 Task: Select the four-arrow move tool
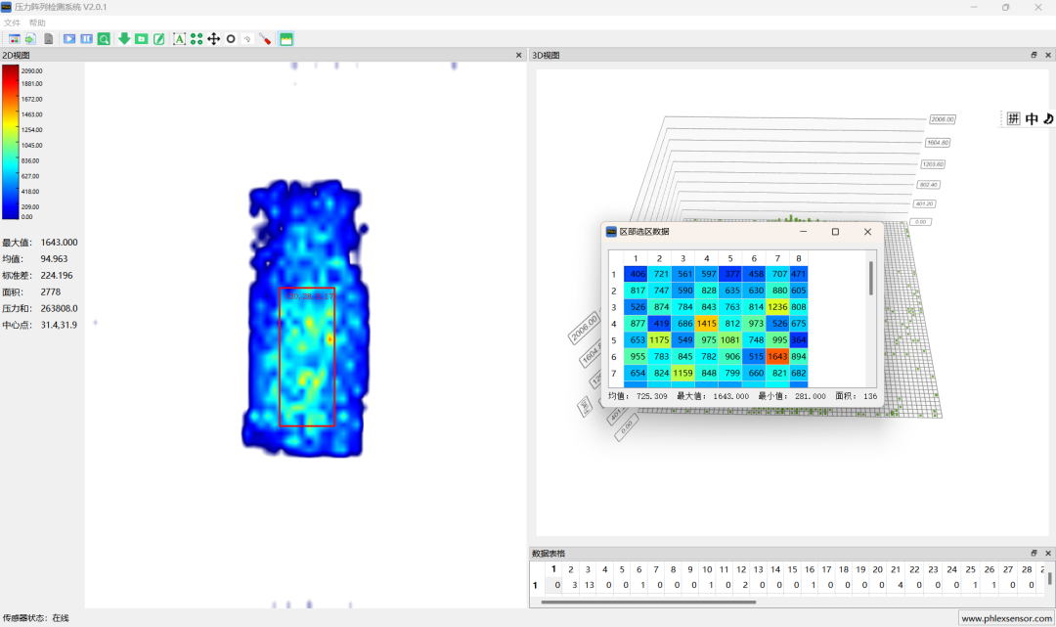(x=213, y=39)
